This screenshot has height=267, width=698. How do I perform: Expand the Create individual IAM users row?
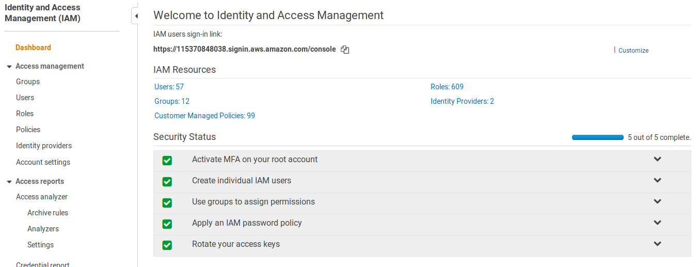(x=657, y=180)
